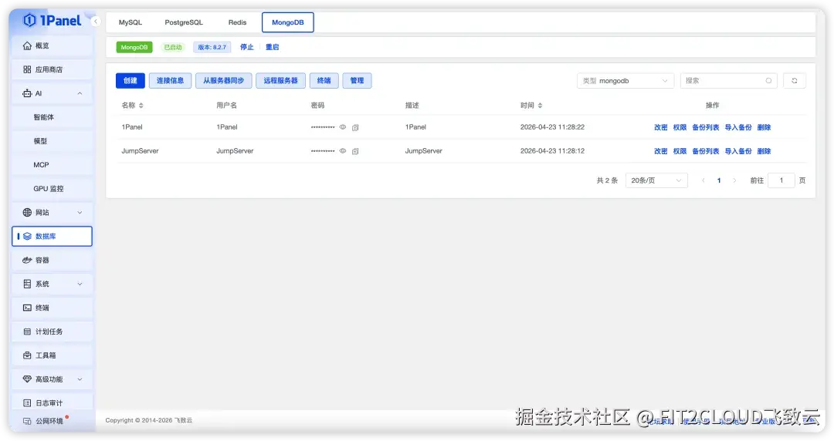834x441 pixels.
Task: Open 备份列表 for 1Panel row
Action: (705, 127)
